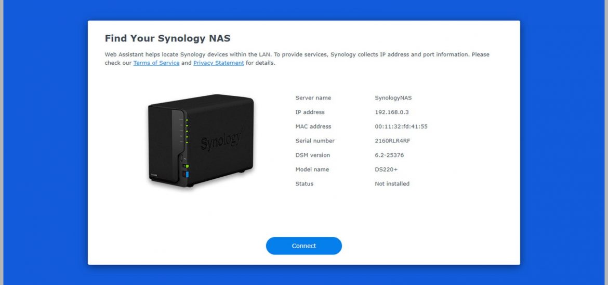Click the MAC address value 00:11:32:fd:41:55
This screenshot has height=285, width=608.
click(401, 126)
